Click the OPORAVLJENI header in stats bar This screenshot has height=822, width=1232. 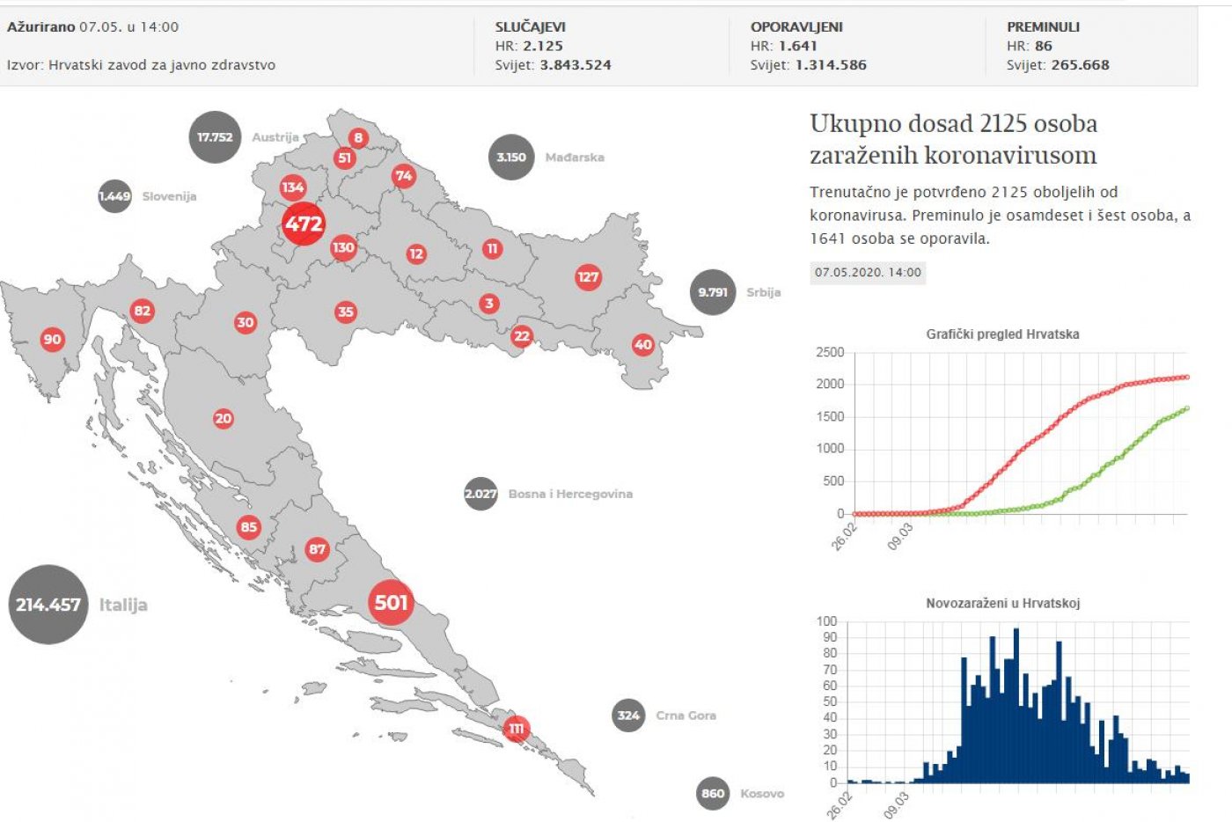796,27
